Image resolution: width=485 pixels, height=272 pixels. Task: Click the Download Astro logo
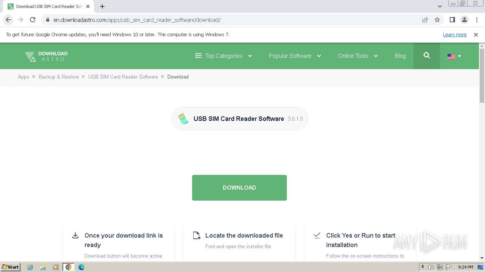(x=46, y=56)
